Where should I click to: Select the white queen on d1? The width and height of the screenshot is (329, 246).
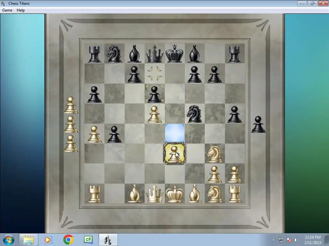155,194
